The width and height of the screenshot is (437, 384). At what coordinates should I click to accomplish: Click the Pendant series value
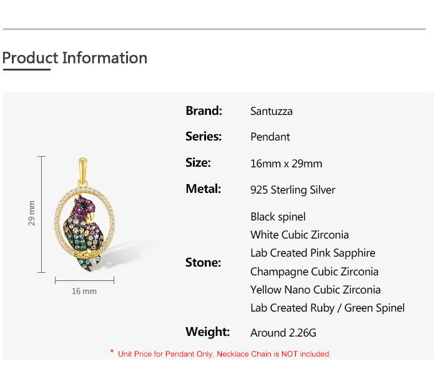pos(270,137)
